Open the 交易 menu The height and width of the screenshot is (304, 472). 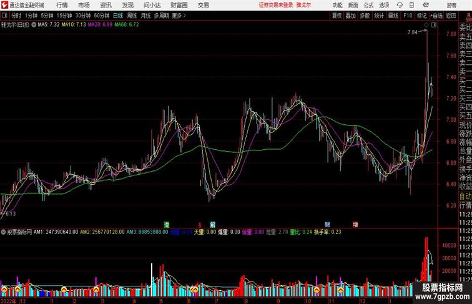(204, 5)
